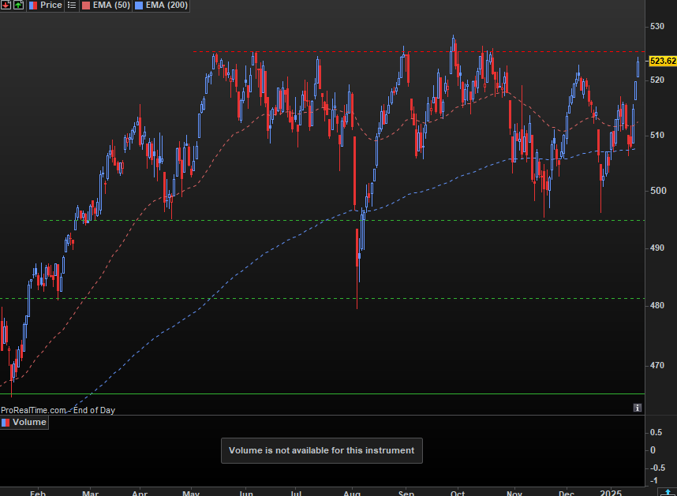Open the Volume panel label

coord(29,422)
